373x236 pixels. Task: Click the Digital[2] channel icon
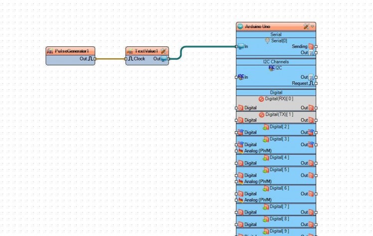[266, 127]
